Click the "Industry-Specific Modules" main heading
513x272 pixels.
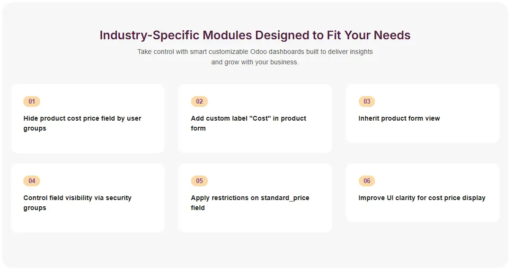click(255, 35)
